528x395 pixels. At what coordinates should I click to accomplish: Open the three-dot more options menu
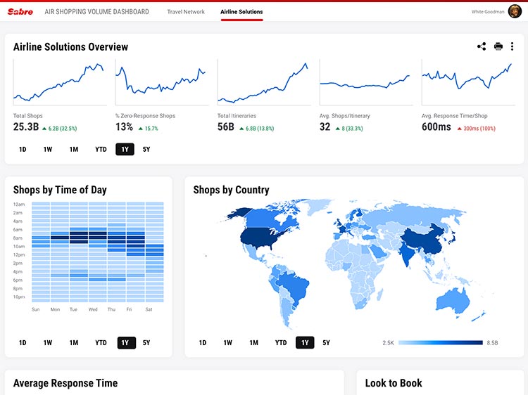[x=512, y=47]
